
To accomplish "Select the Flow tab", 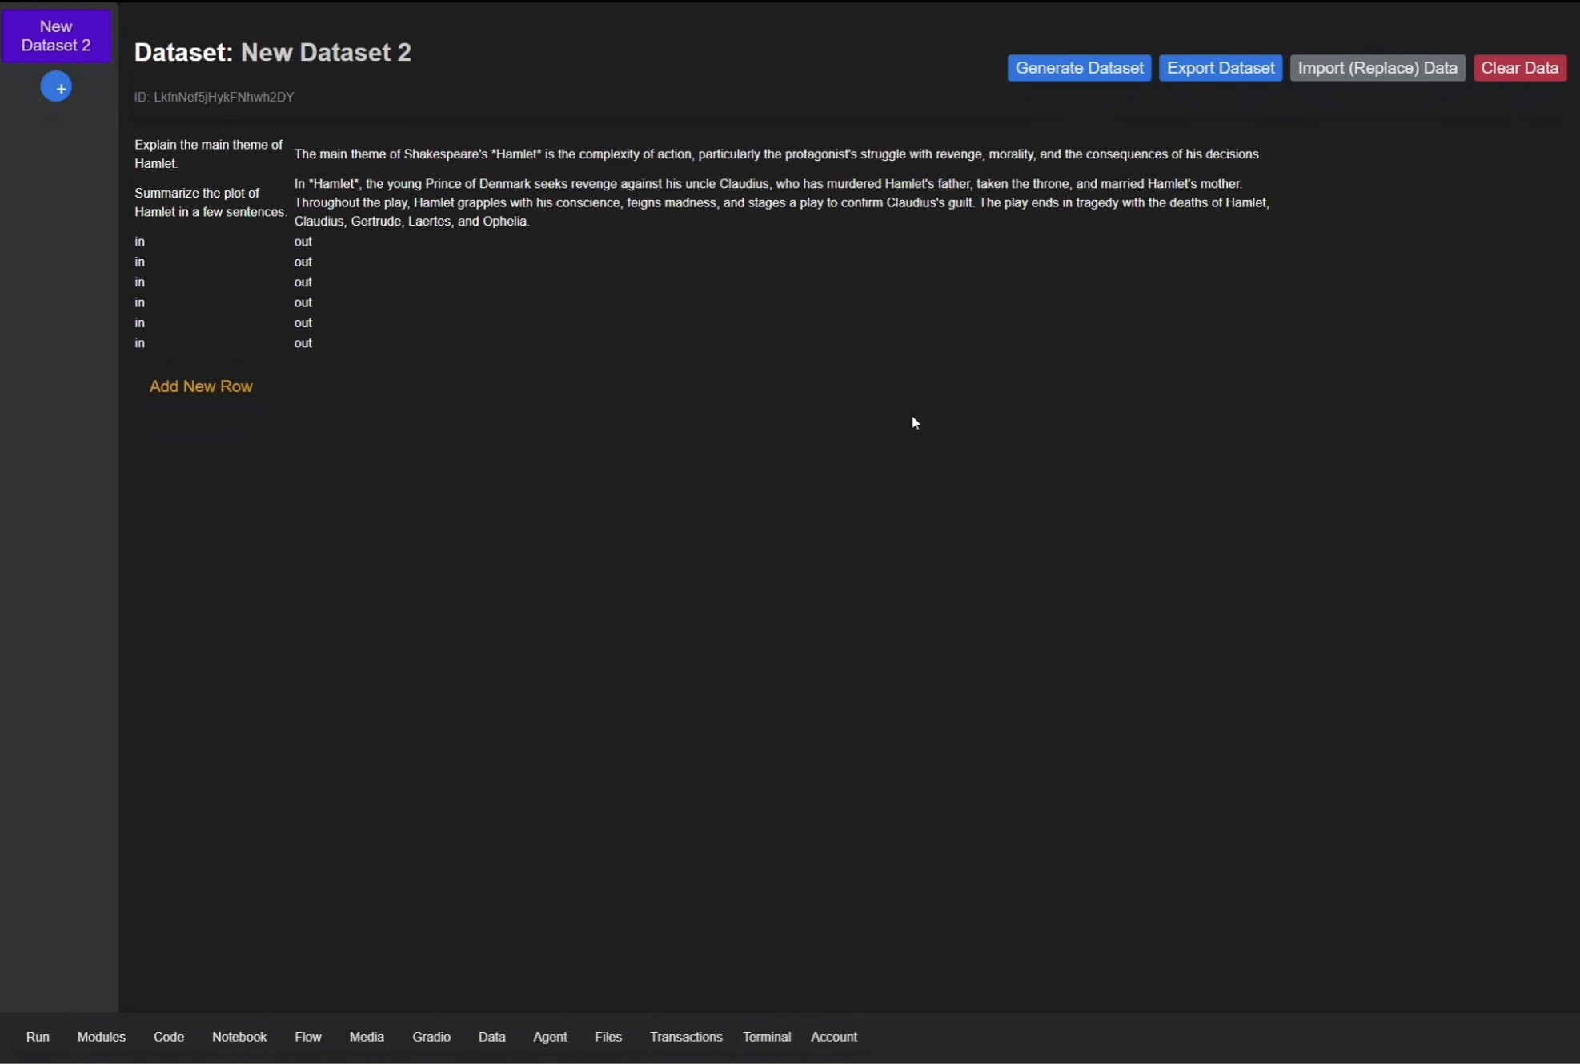I will [x=308, y=1037].
